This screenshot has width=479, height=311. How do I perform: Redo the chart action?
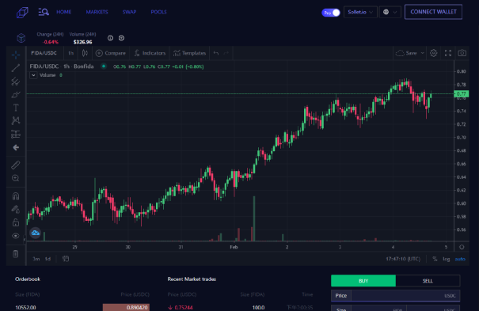226,53
